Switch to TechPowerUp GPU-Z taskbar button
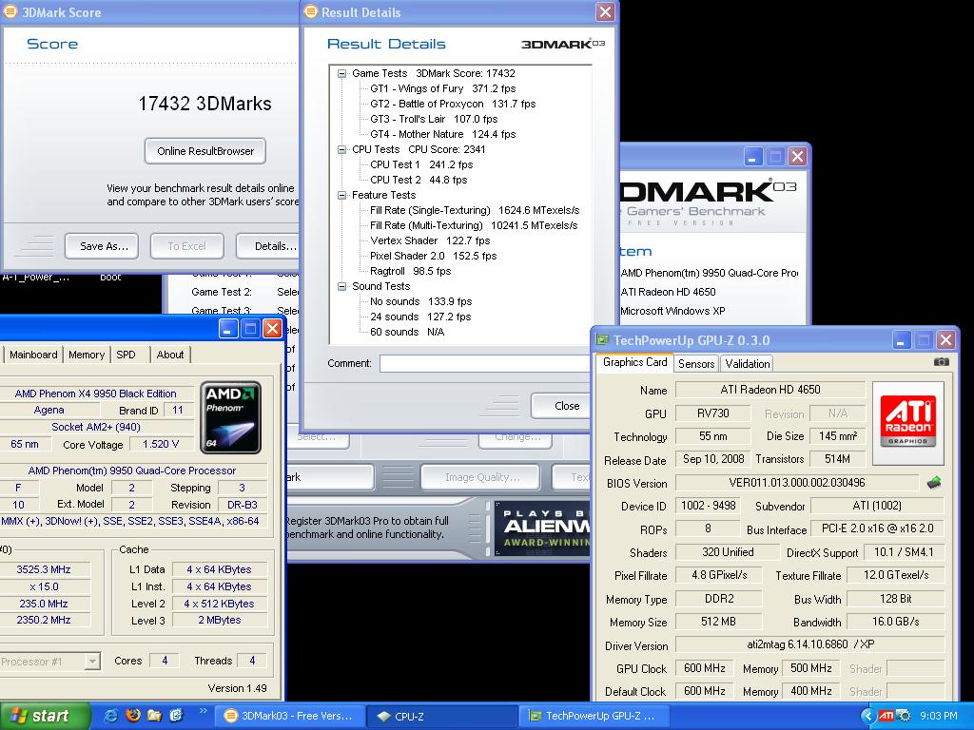Viewport: 974px width, 730px height. click(594, 717)
